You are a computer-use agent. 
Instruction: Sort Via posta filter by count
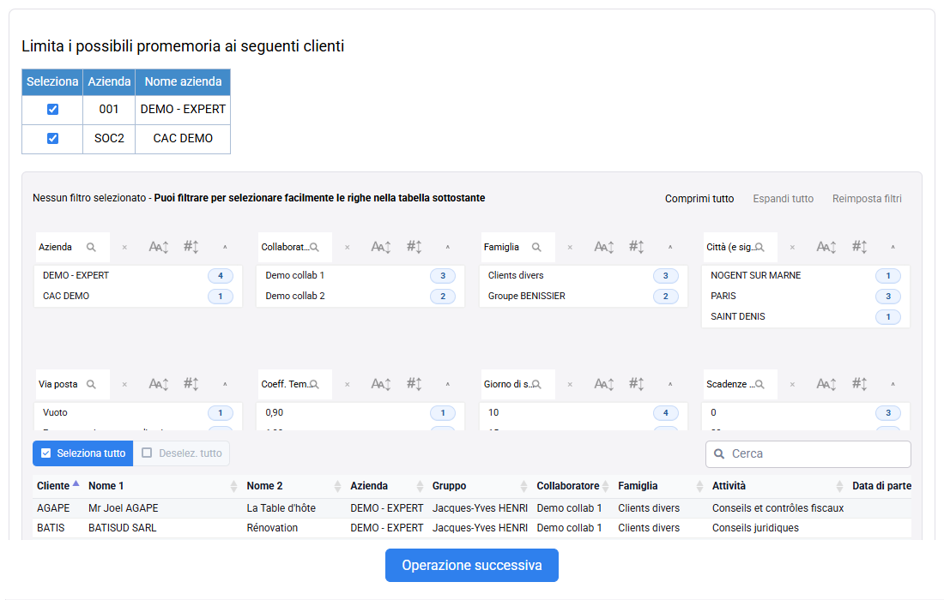tap(191, 384)
